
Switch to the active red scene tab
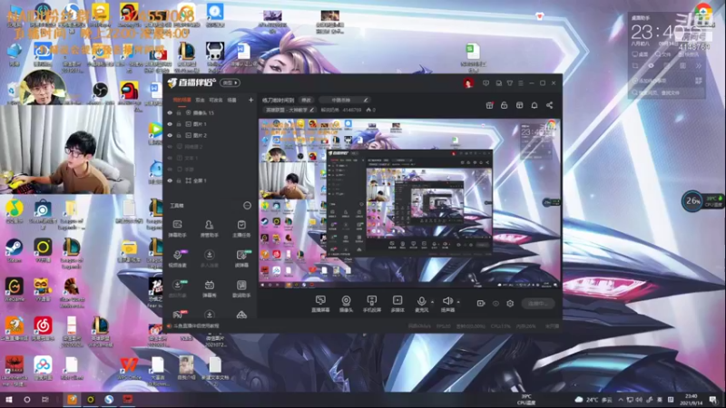coord(181,100)
